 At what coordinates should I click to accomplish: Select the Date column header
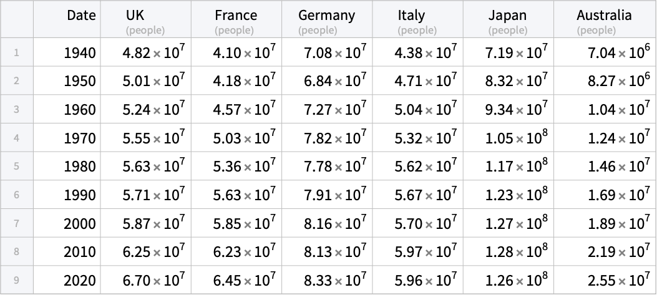(x=67, y=19)
